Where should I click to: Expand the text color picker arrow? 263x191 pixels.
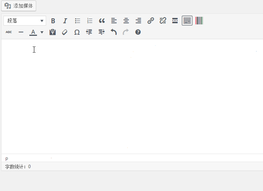[x=42, y=32]
